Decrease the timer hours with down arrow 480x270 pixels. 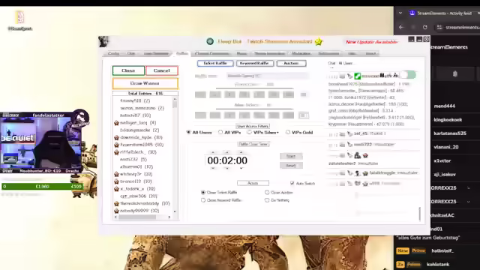213,168
